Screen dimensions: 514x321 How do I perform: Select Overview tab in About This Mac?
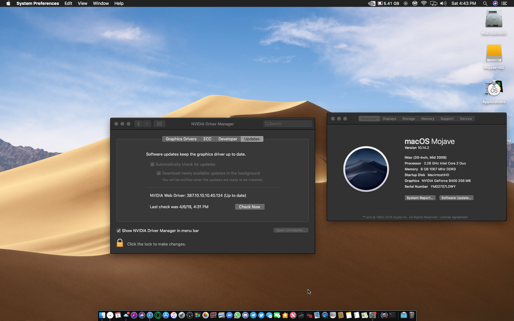click(x=369, y=119)
